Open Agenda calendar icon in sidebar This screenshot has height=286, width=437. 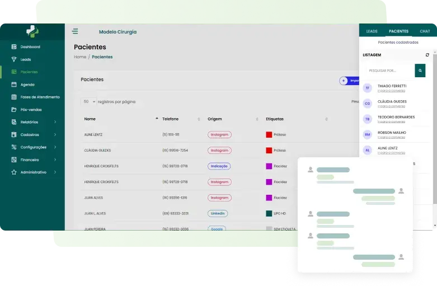[14, 85]
